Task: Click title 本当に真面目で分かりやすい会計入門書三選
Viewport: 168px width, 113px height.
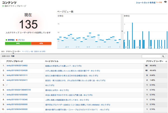Action: pos(69,95)
